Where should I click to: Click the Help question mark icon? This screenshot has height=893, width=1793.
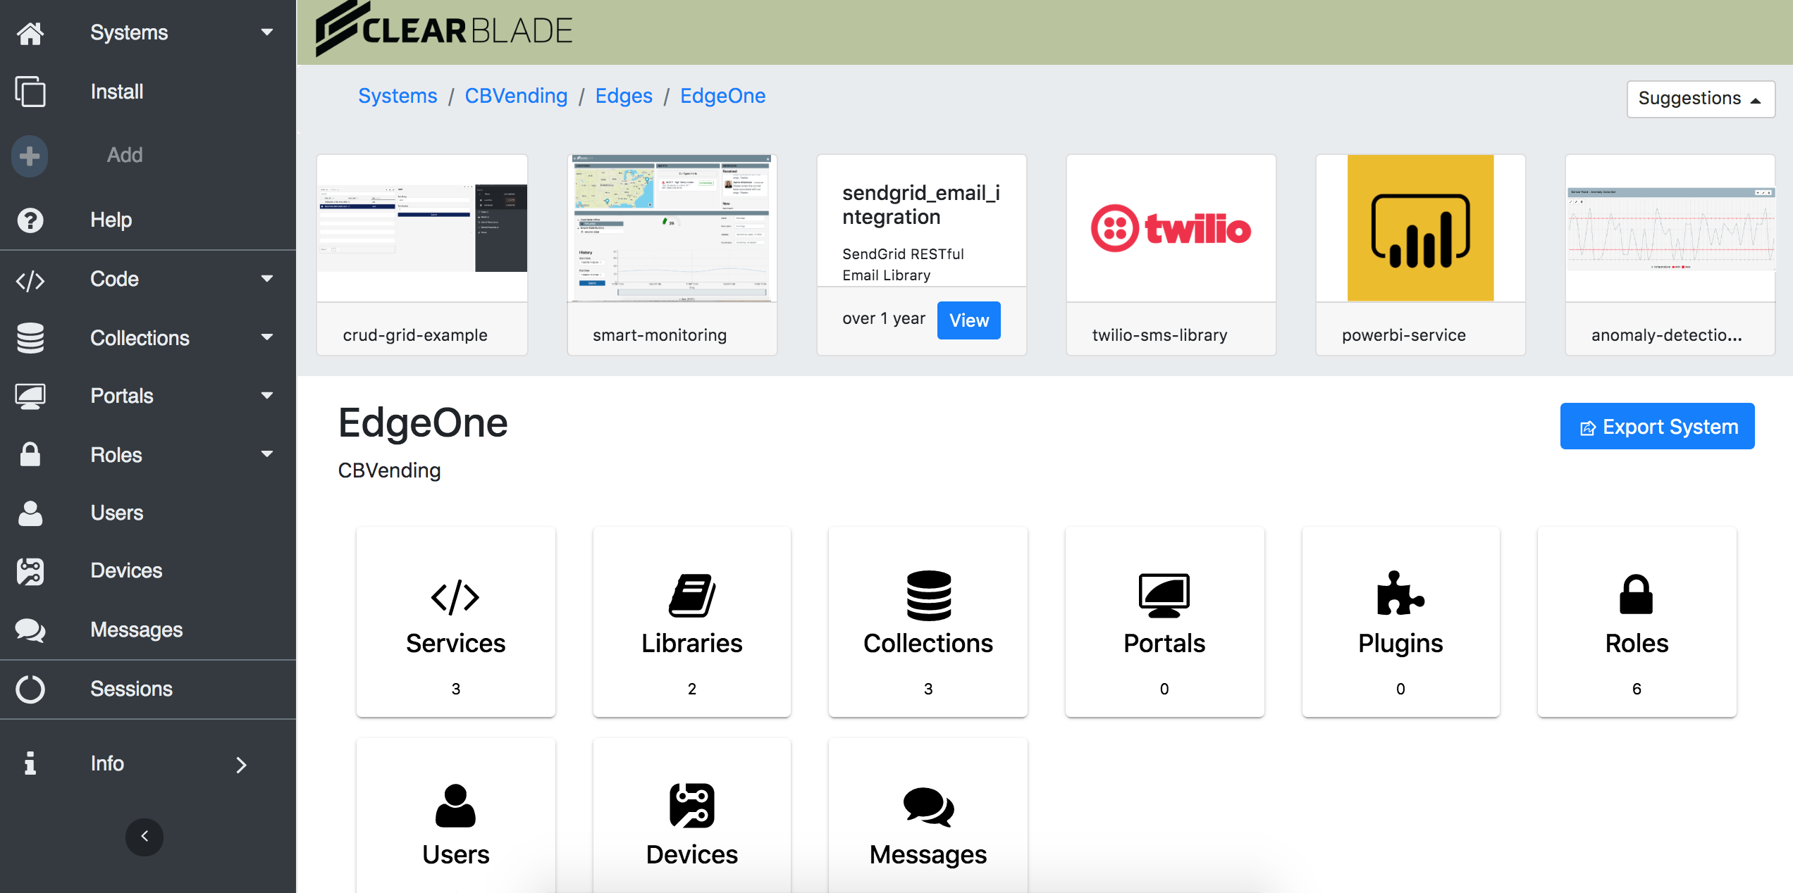[x=30, y=220]
